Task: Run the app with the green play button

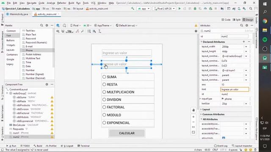Action: [180, 8]
